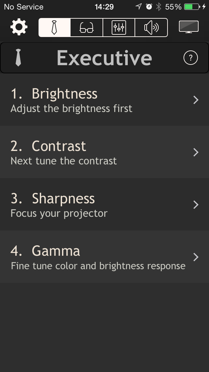Tap the display monitor icon
The height and width of the screenshot is (372, 209).
click(189, 27)
